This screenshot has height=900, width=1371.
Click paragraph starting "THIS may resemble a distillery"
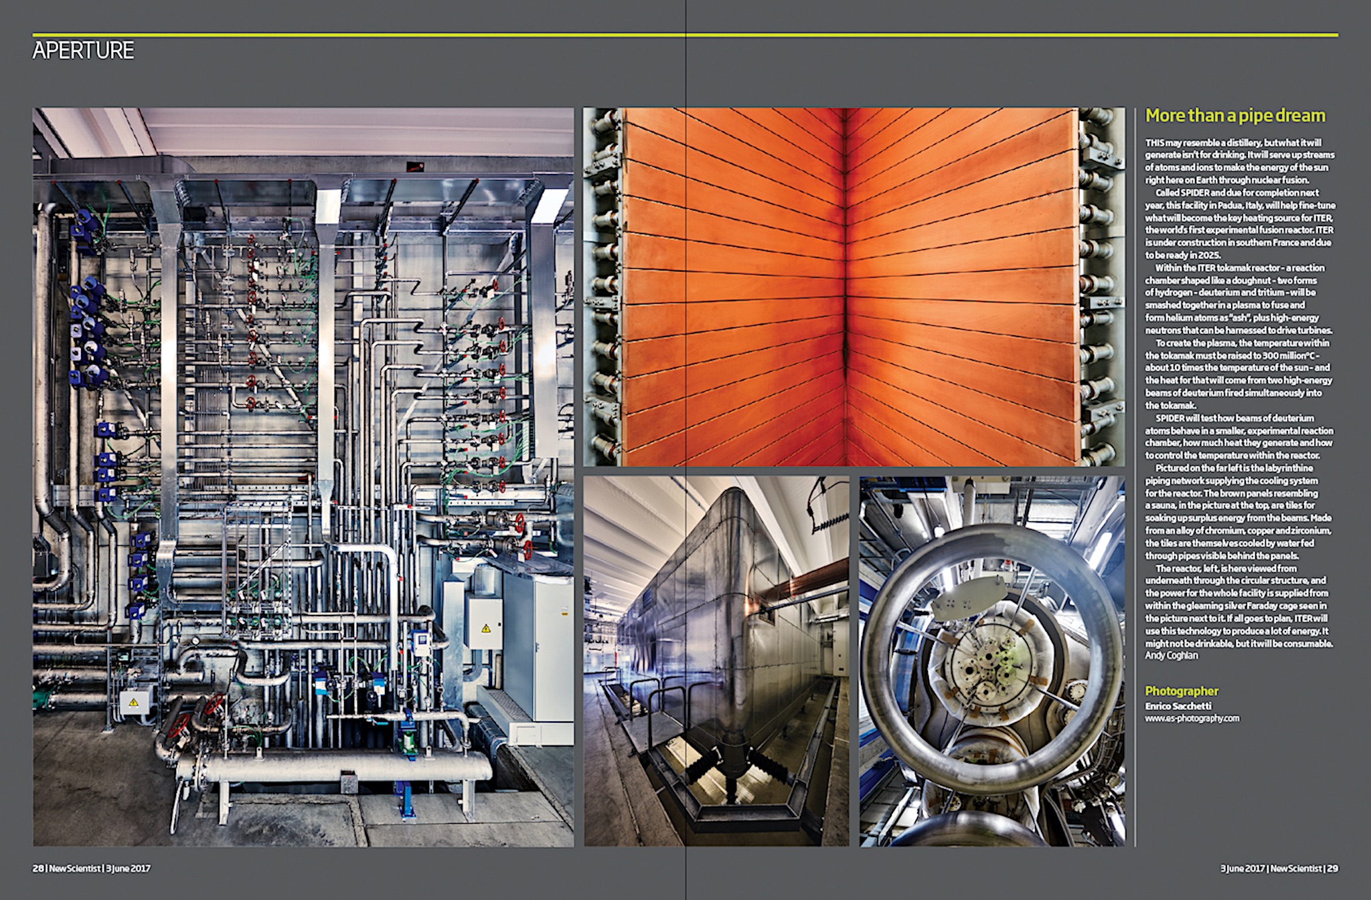click(1240, 161)
